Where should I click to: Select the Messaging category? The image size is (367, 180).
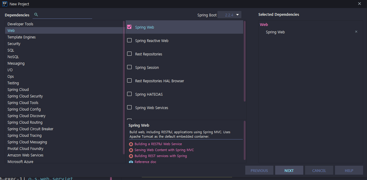point(64,63)
